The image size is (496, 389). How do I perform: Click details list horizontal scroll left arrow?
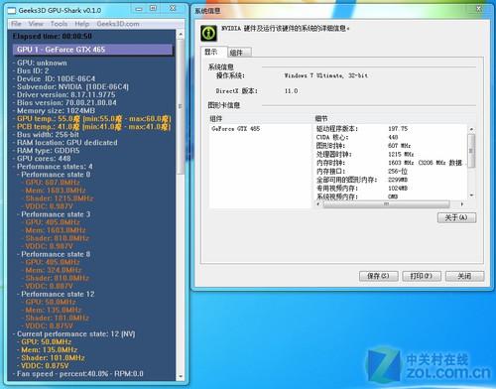tap(318, 204)
